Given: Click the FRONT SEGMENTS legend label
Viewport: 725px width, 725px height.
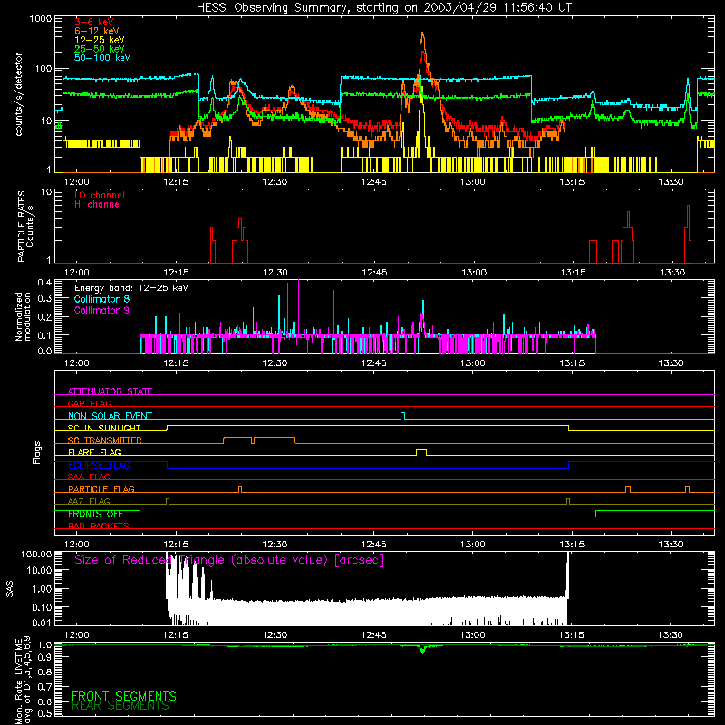Looking at the screenshot, I should [124, 696].
